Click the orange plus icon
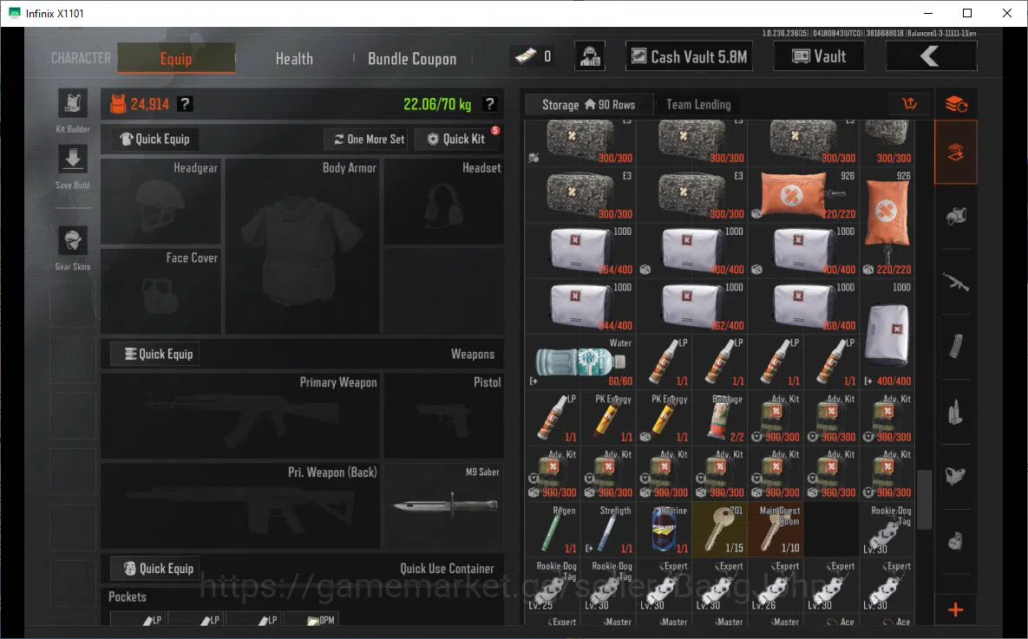The height and width of the screenshot is (639, 1028). 956,610
